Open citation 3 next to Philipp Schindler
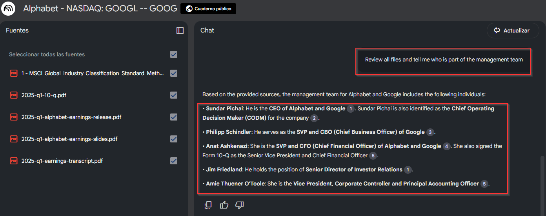546x216 pixels. tap(430, 132)
